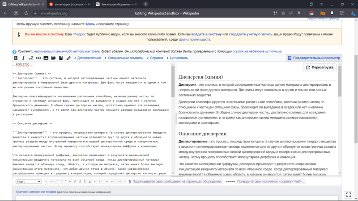Toggle bold formatting in editor toolbar
This screenshot has height=201, width=358.
point(16,58)
